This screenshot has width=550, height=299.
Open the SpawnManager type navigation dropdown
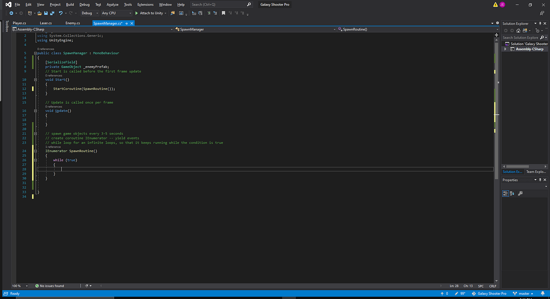pos(255,29)
